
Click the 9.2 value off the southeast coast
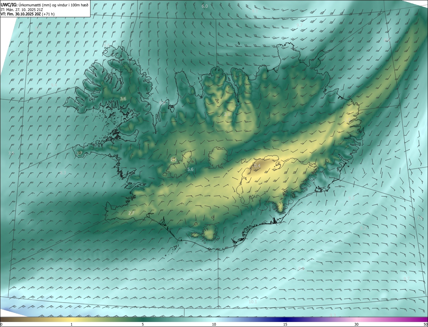click(351, 198)
